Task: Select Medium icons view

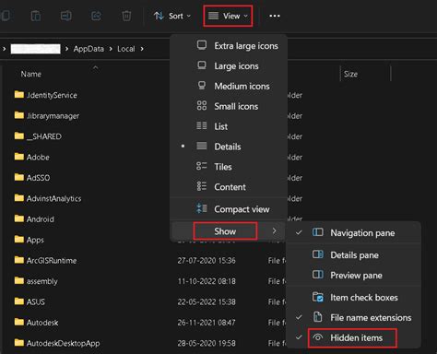Action: coord(229,86)
